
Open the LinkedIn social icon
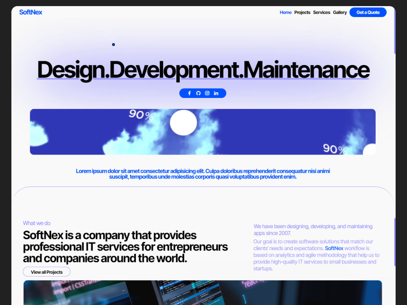(x=216, y=93)
